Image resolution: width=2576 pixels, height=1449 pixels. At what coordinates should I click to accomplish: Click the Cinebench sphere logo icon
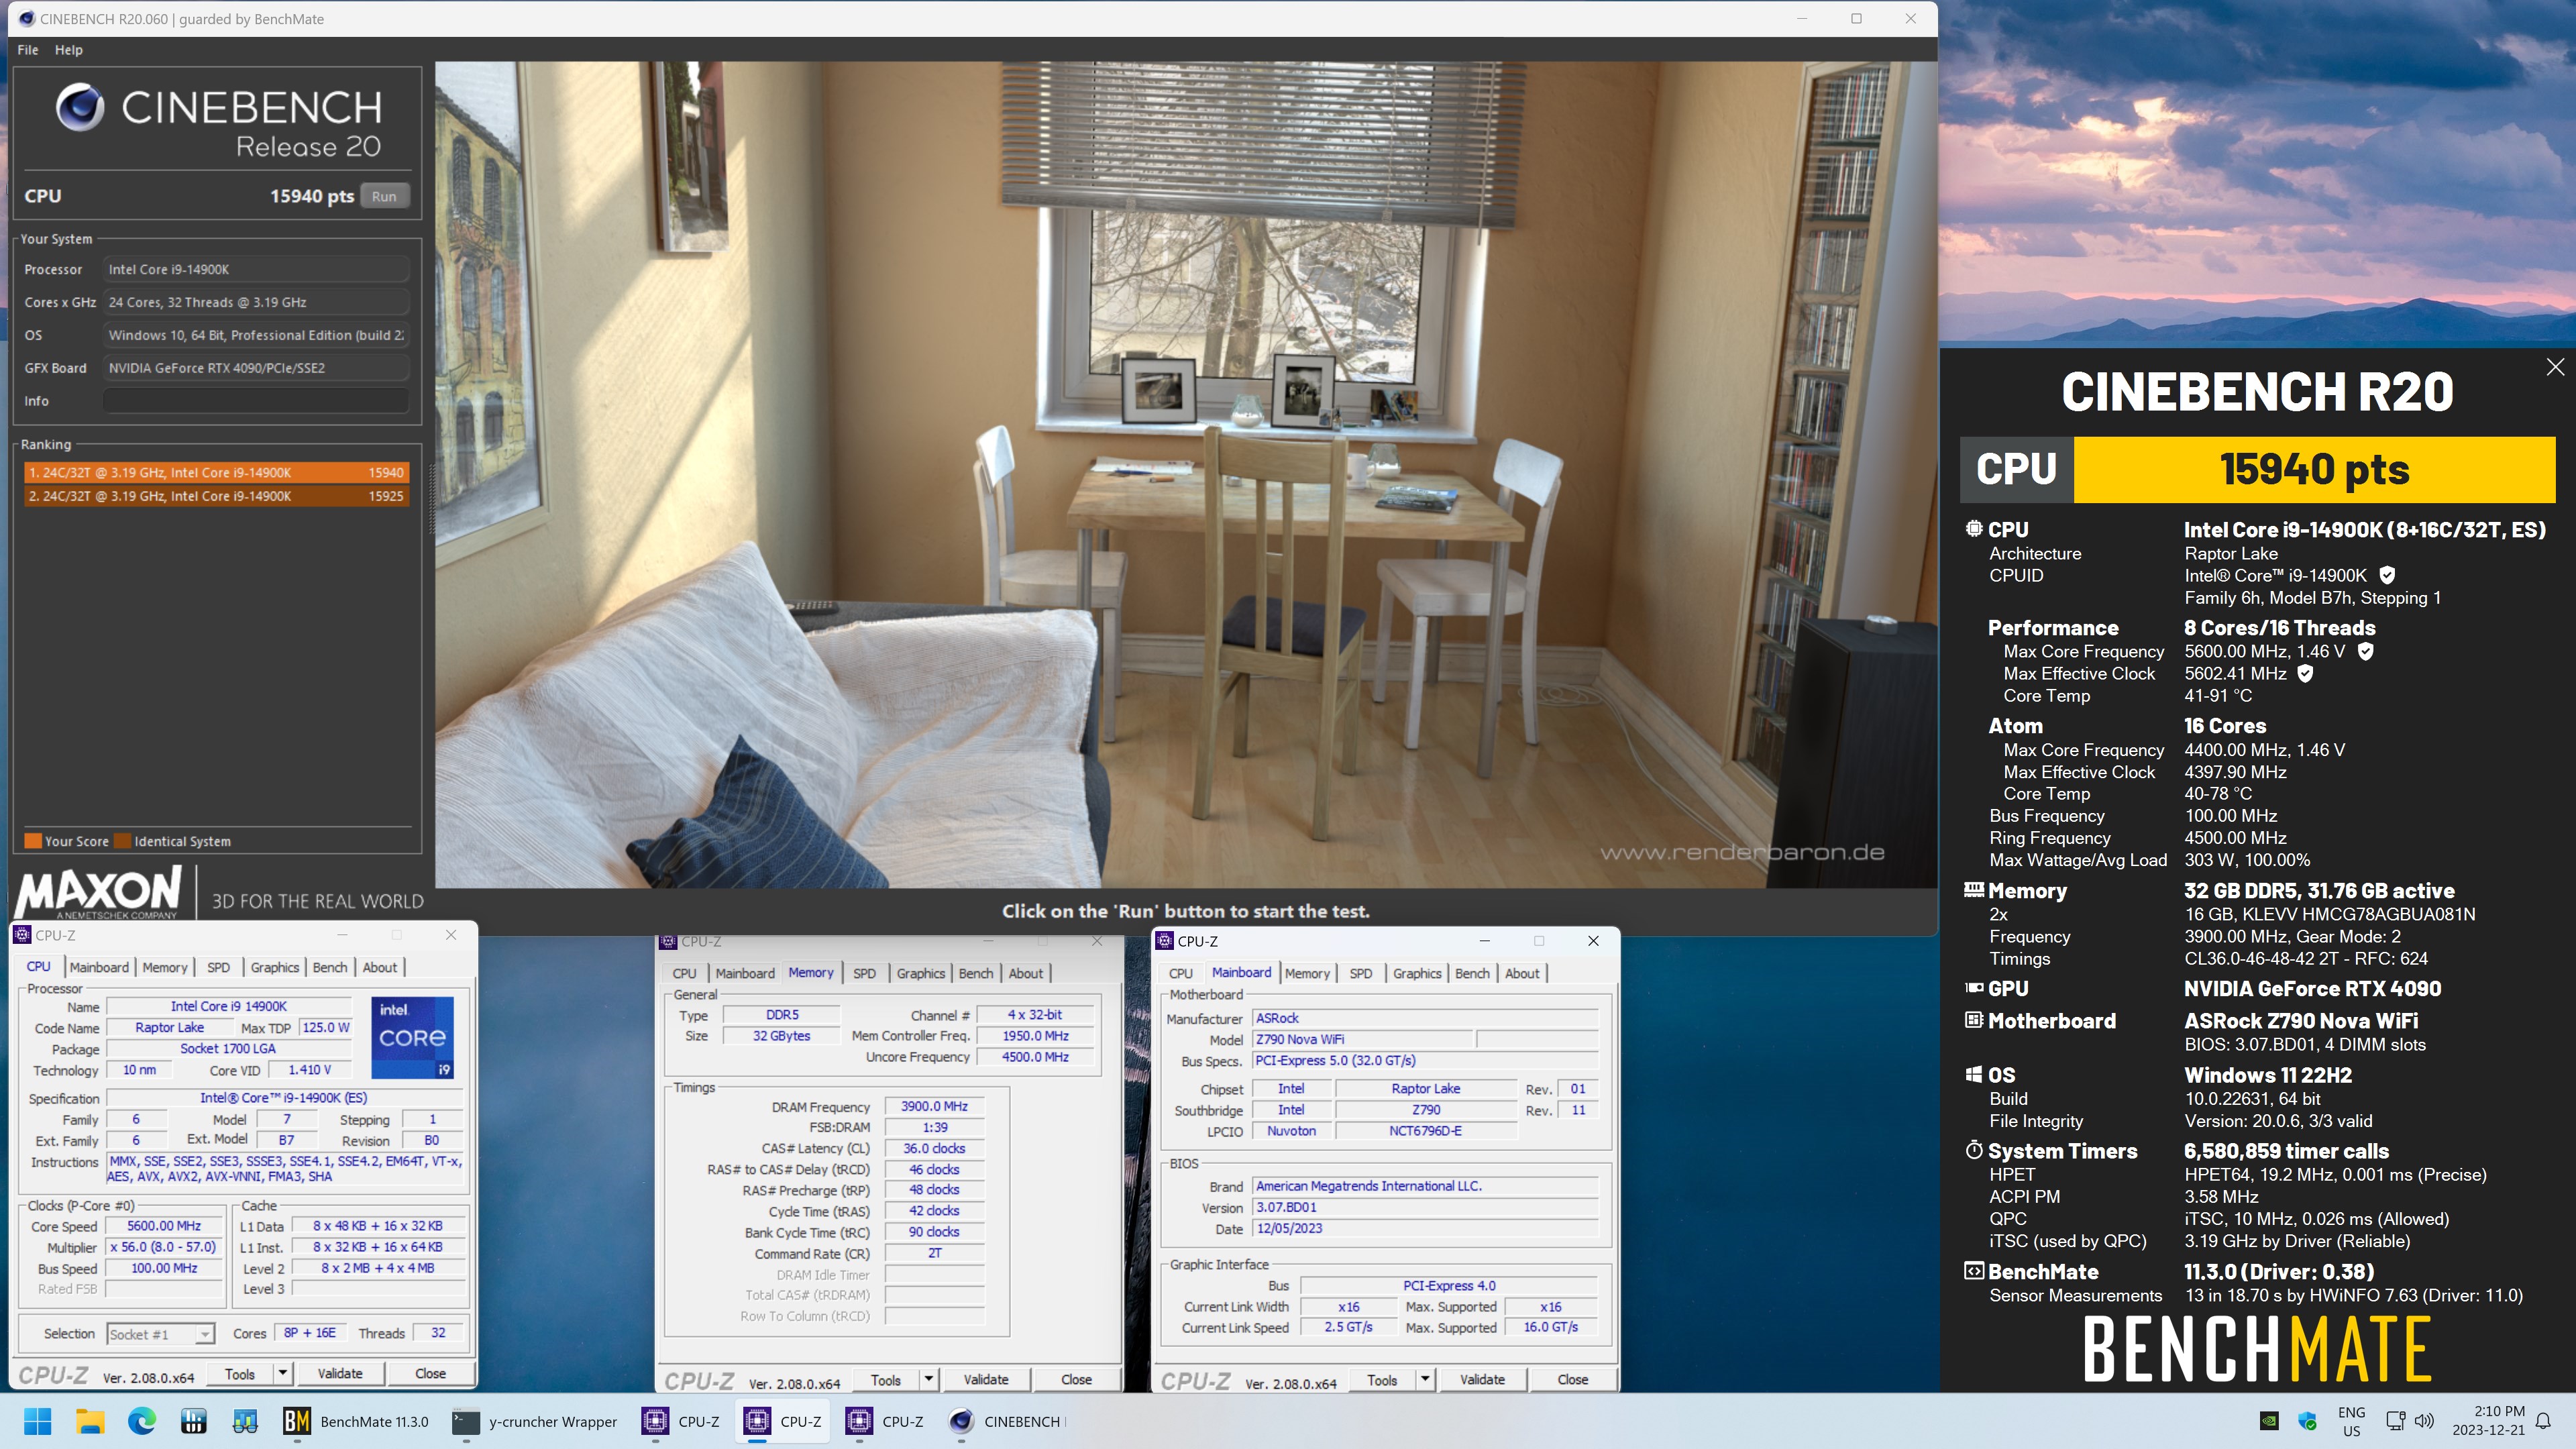(80, 107)
